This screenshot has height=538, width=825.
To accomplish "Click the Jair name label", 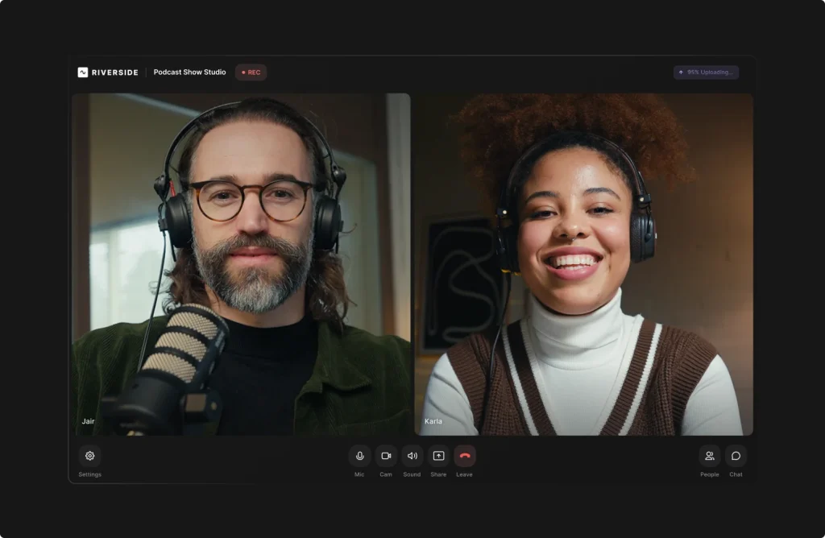I will coord(88,420).
